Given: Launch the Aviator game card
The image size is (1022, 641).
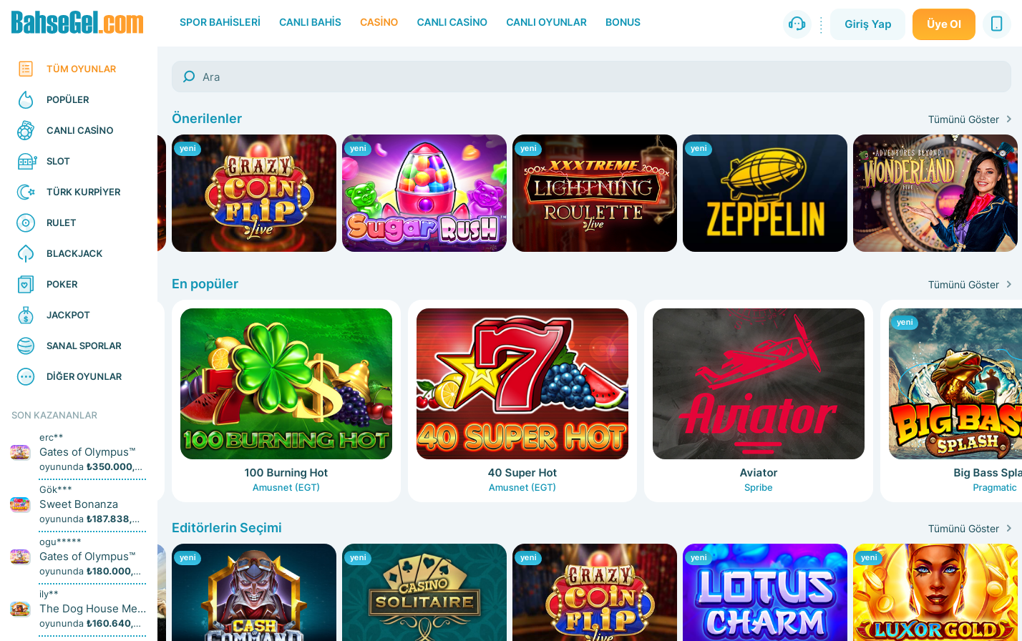Looking at the screenshot, I should click(x=759, y=401).
